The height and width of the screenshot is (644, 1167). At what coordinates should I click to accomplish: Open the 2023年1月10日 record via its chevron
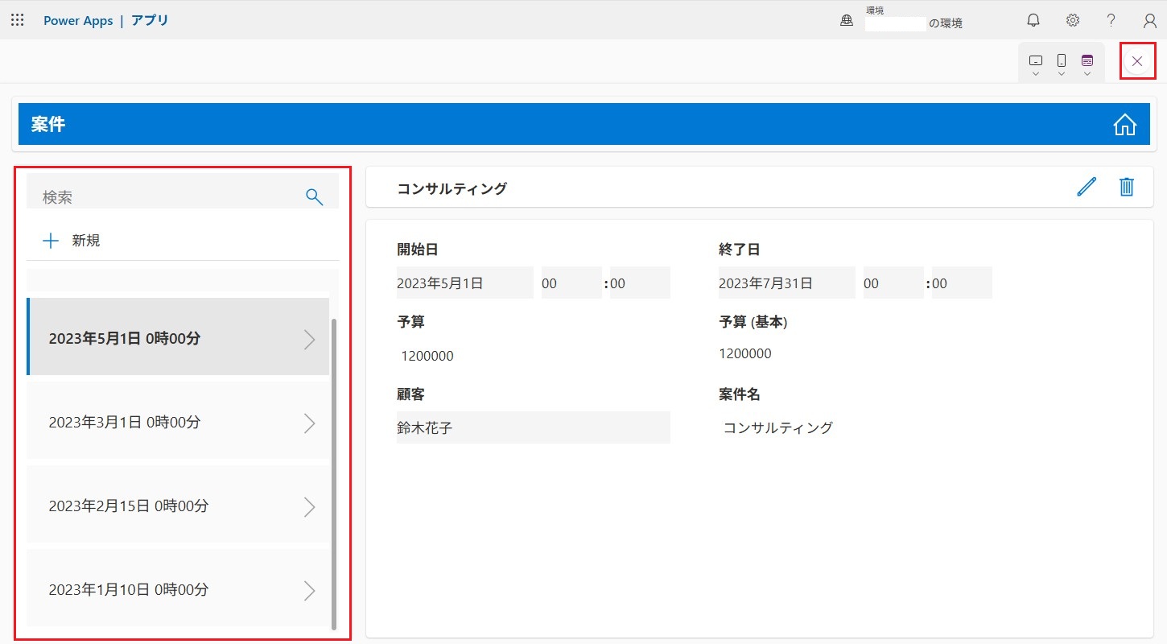pos(309,591)
